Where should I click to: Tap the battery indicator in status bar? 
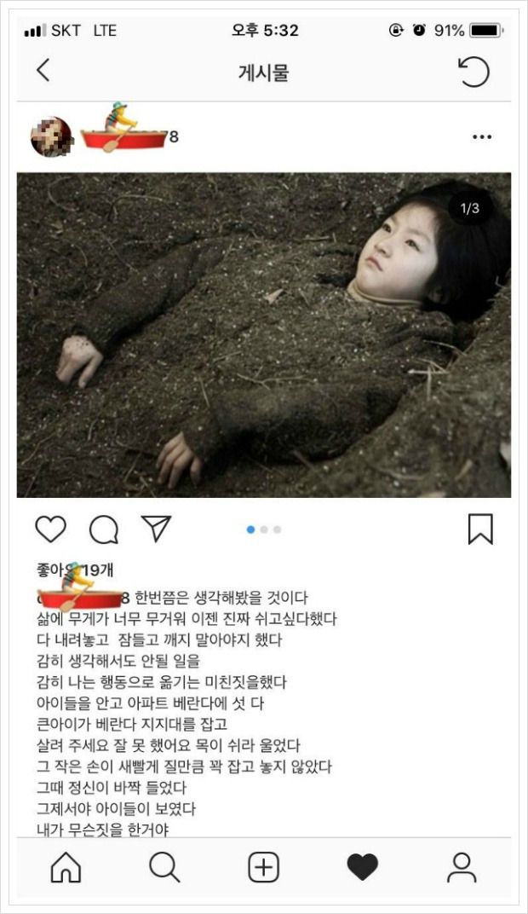click(486, 31)
